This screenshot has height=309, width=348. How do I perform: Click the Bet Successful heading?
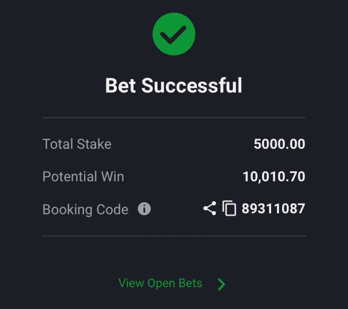174,85
